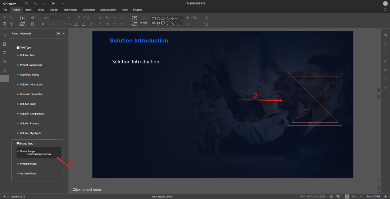
Task: Click the blue insert link for Scene Image
Action: click(55, 154)
